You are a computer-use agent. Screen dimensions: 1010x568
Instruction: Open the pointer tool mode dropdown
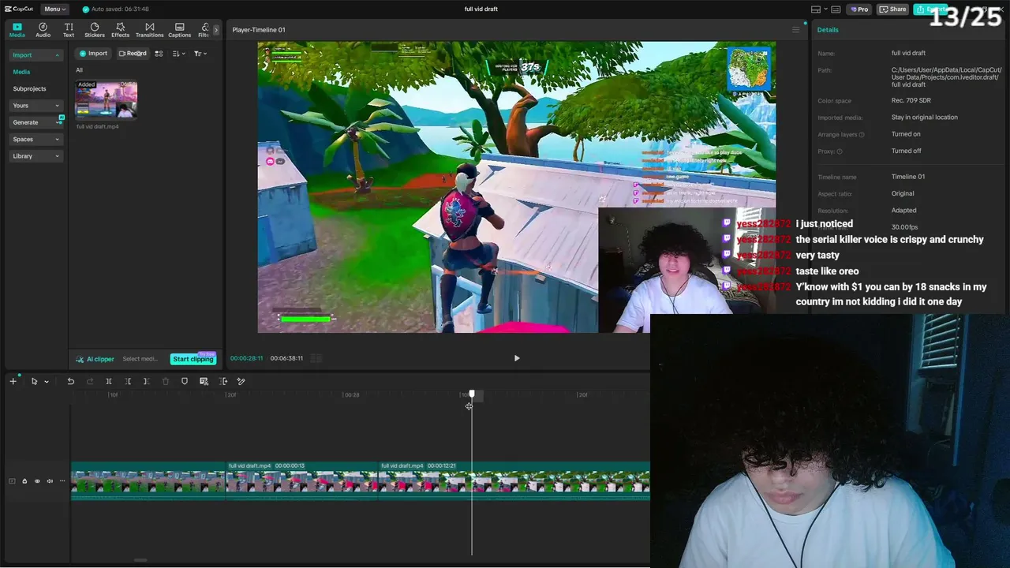coord(47,382)
